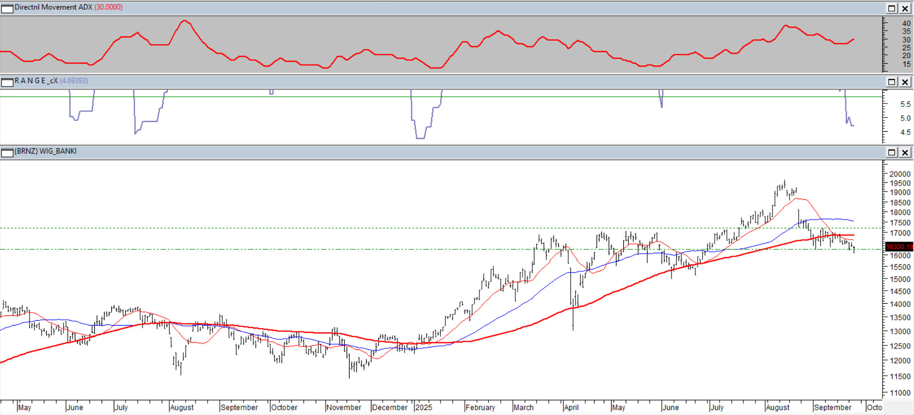The image size is (914, 415).
Task: Open the WIG_BANKI panel menu icon
Action: pos(7,153)
